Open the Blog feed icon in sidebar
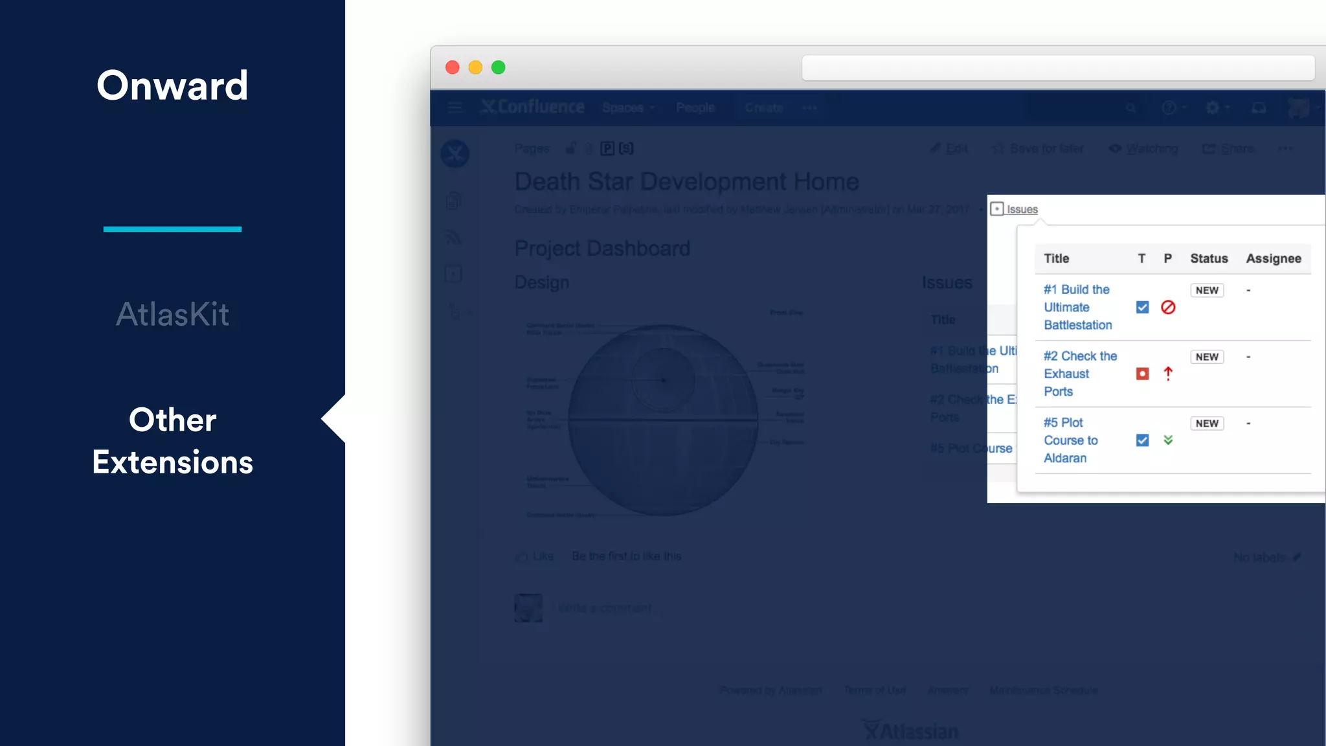 coord(454,238)
